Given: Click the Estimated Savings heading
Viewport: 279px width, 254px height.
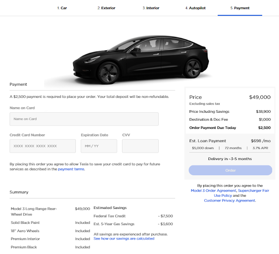Looking at the screenshot, I should (110, 208).
